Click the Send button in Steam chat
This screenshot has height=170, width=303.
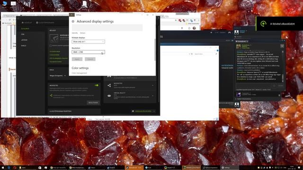[x=280, y=85]
